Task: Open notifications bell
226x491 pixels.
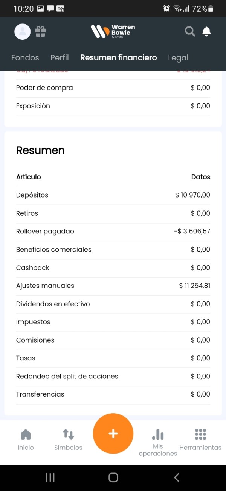Action: (x=206, y=32)
